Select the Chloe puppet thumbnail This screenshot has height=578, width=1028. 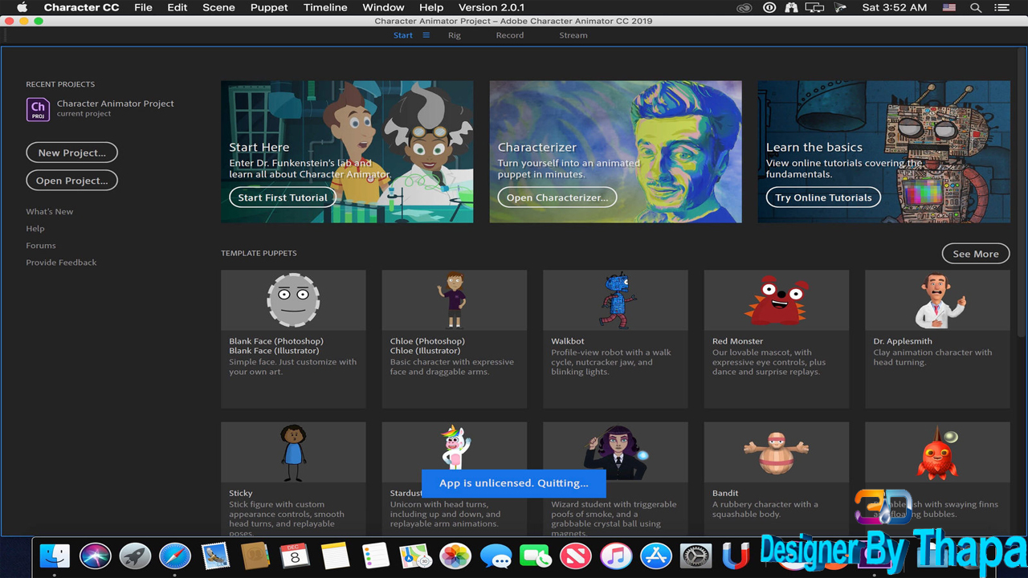pos(455,300)
